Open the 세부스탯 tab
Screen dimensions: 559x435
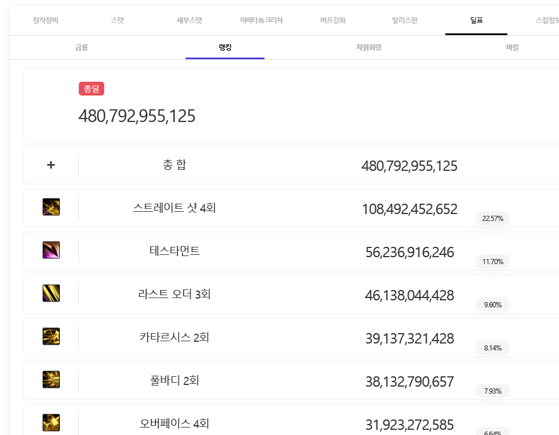click(189, 21)
